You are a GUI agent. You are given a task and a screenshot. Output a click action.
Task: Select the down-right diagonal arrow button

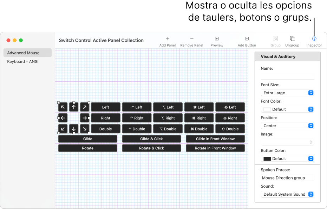pyautogui.click(x=84, y=129)
